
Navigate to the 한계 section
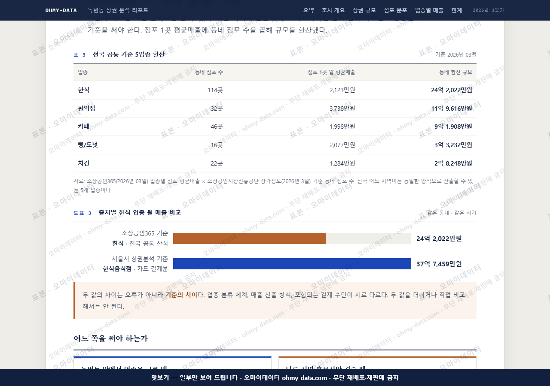[457, 10]
